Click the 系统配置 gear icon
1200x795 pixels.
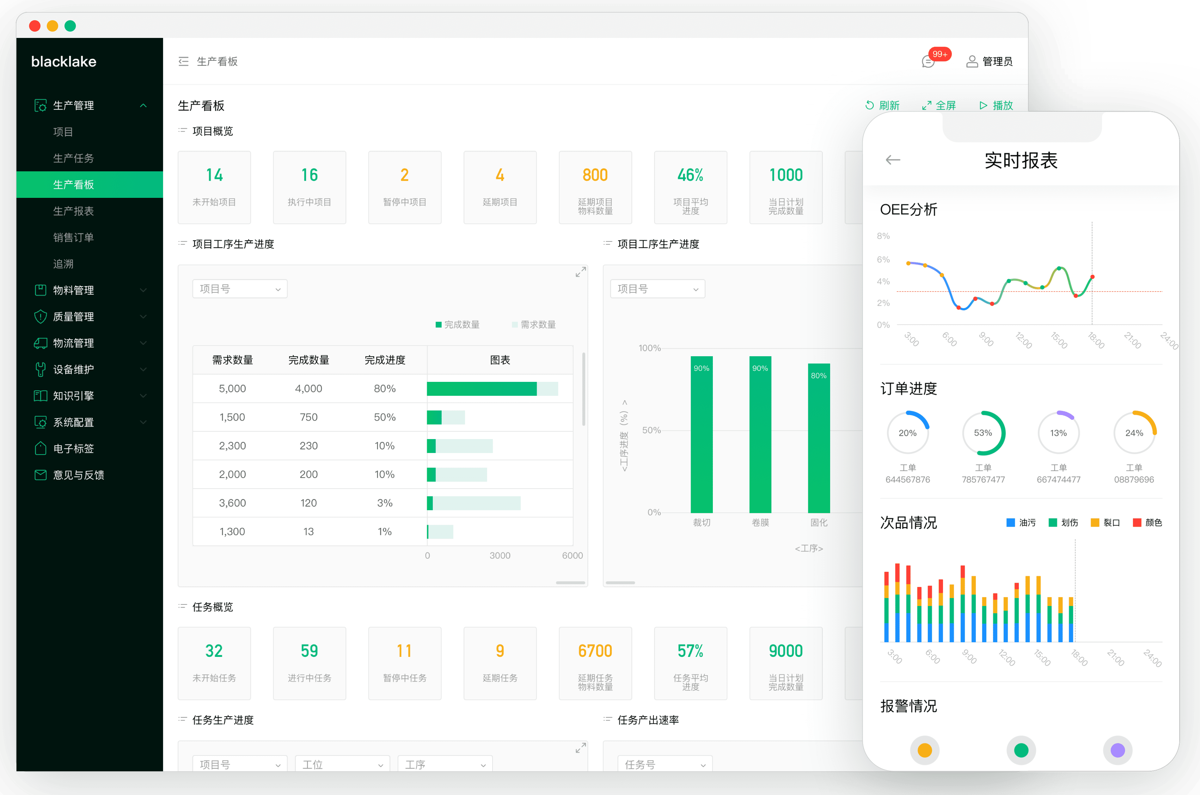[40, 422]
